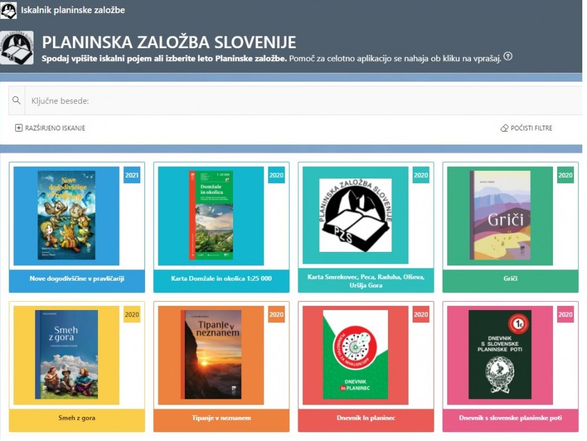Click the Planinska založba header logo
This screenshot has height=441, width=587.
[x=17, y=48]
